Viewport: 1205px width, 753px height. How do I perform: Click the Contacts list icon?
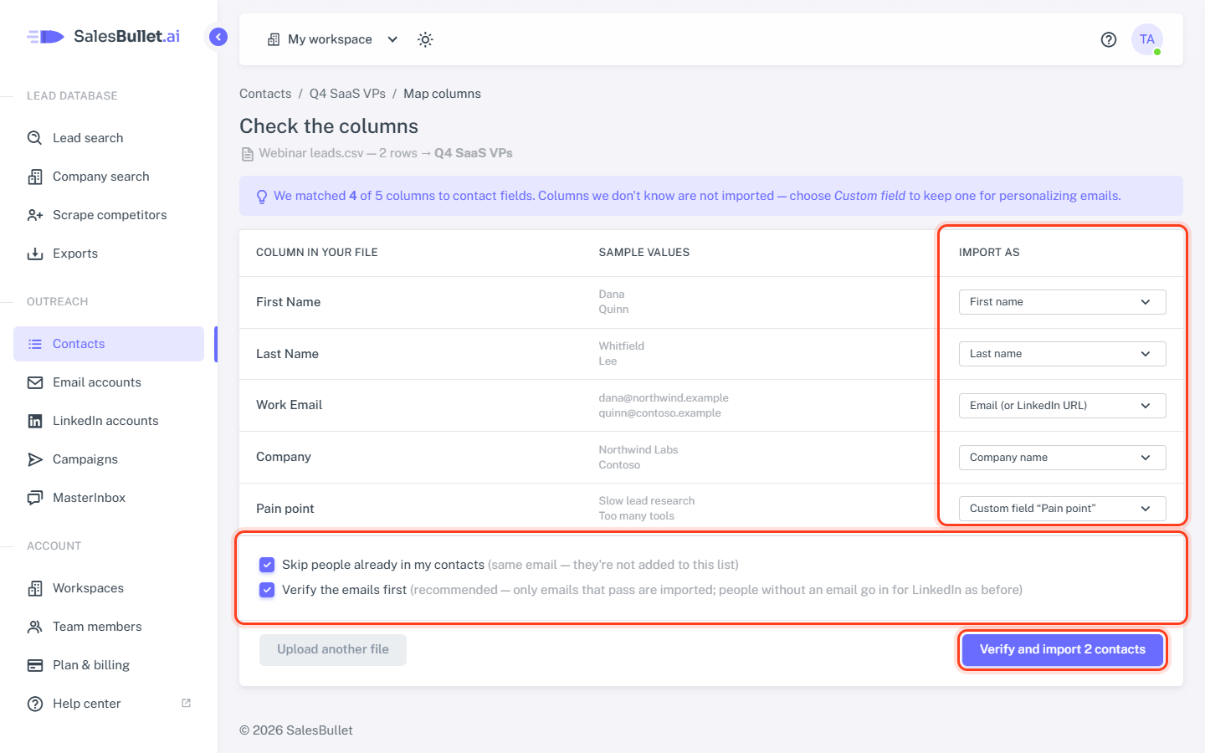pos(35,344)
